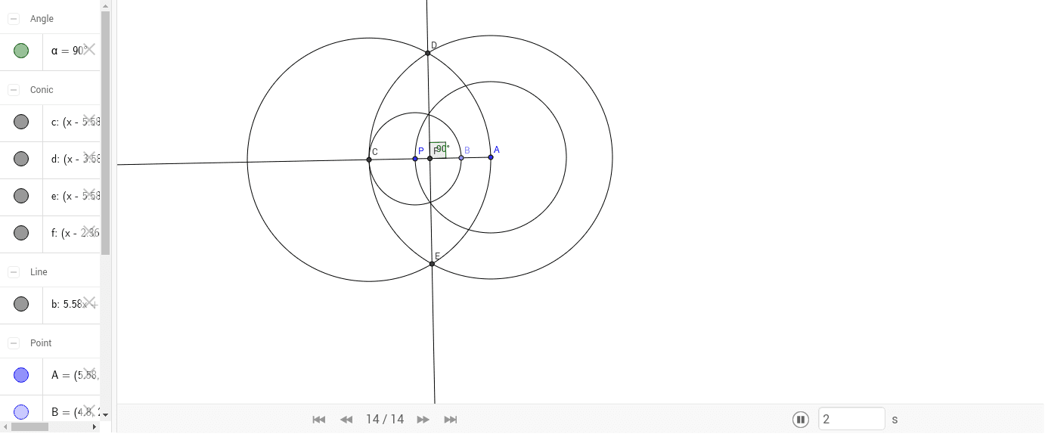Delete conic f entry
This screenshot has width=1045, height=434.
click(89, 231)
